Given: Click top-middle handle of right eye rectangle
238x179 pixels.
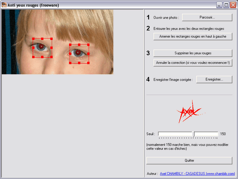Looking at the screenshot, I should pos(79,45).
